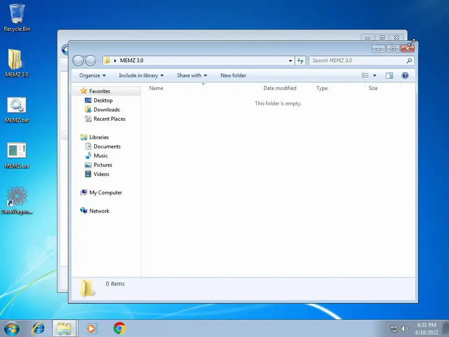The height and width of the screenshot is (337, 449).
Task: Click the search magnifier icon
Action: point(409,61)
